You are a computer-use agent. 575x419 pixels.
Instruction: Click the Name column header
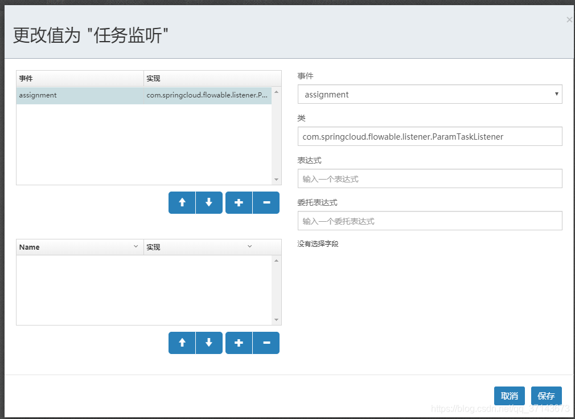click(x=80, y=247)
